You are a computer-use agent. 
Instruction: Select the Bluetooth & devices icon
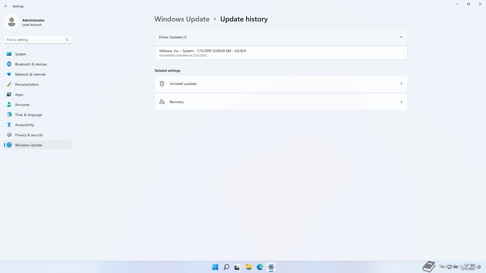[x=9, y=64]
